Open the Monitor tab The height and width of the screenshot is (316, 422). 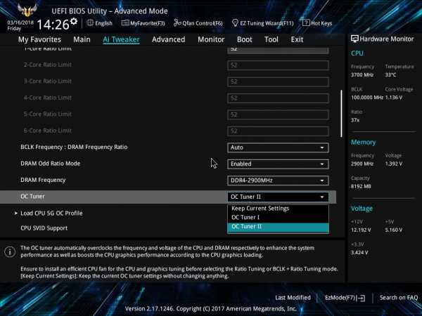(211, 39)
